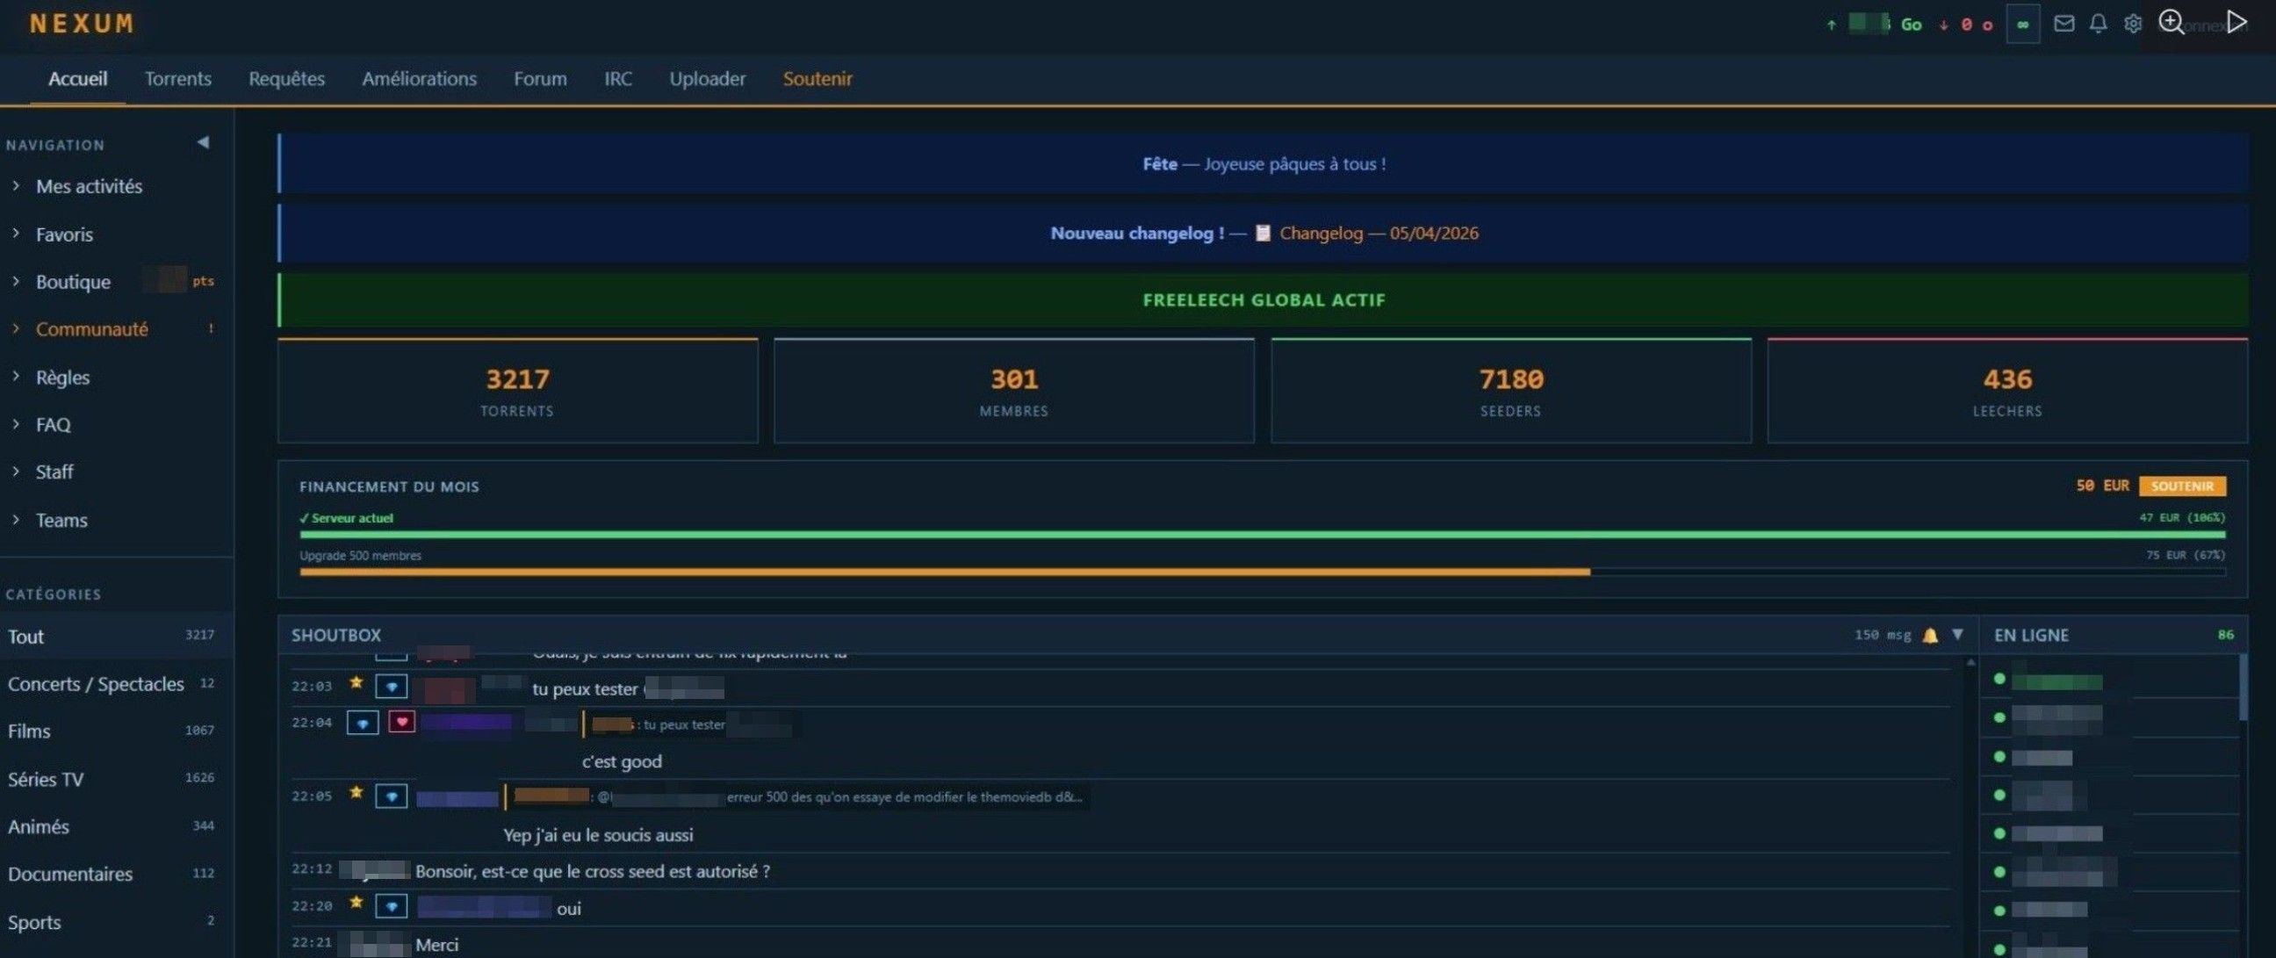The height and width of the screenshot is (958, 2276).
Task: Open the Torrents tab
Action: 177,79
